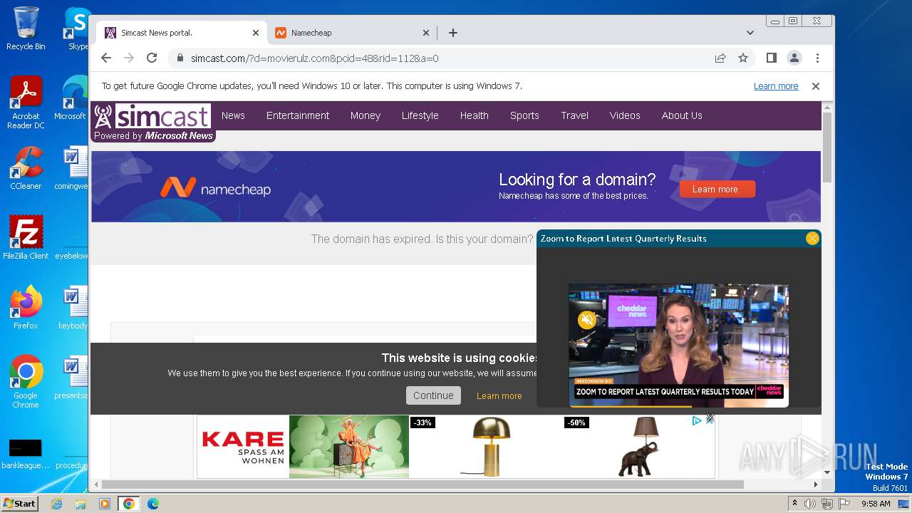Image resolution: width=912 pixels, height=513 pixels.
Task: Open the Lifestyle section
Action: (x=420, y=115)
